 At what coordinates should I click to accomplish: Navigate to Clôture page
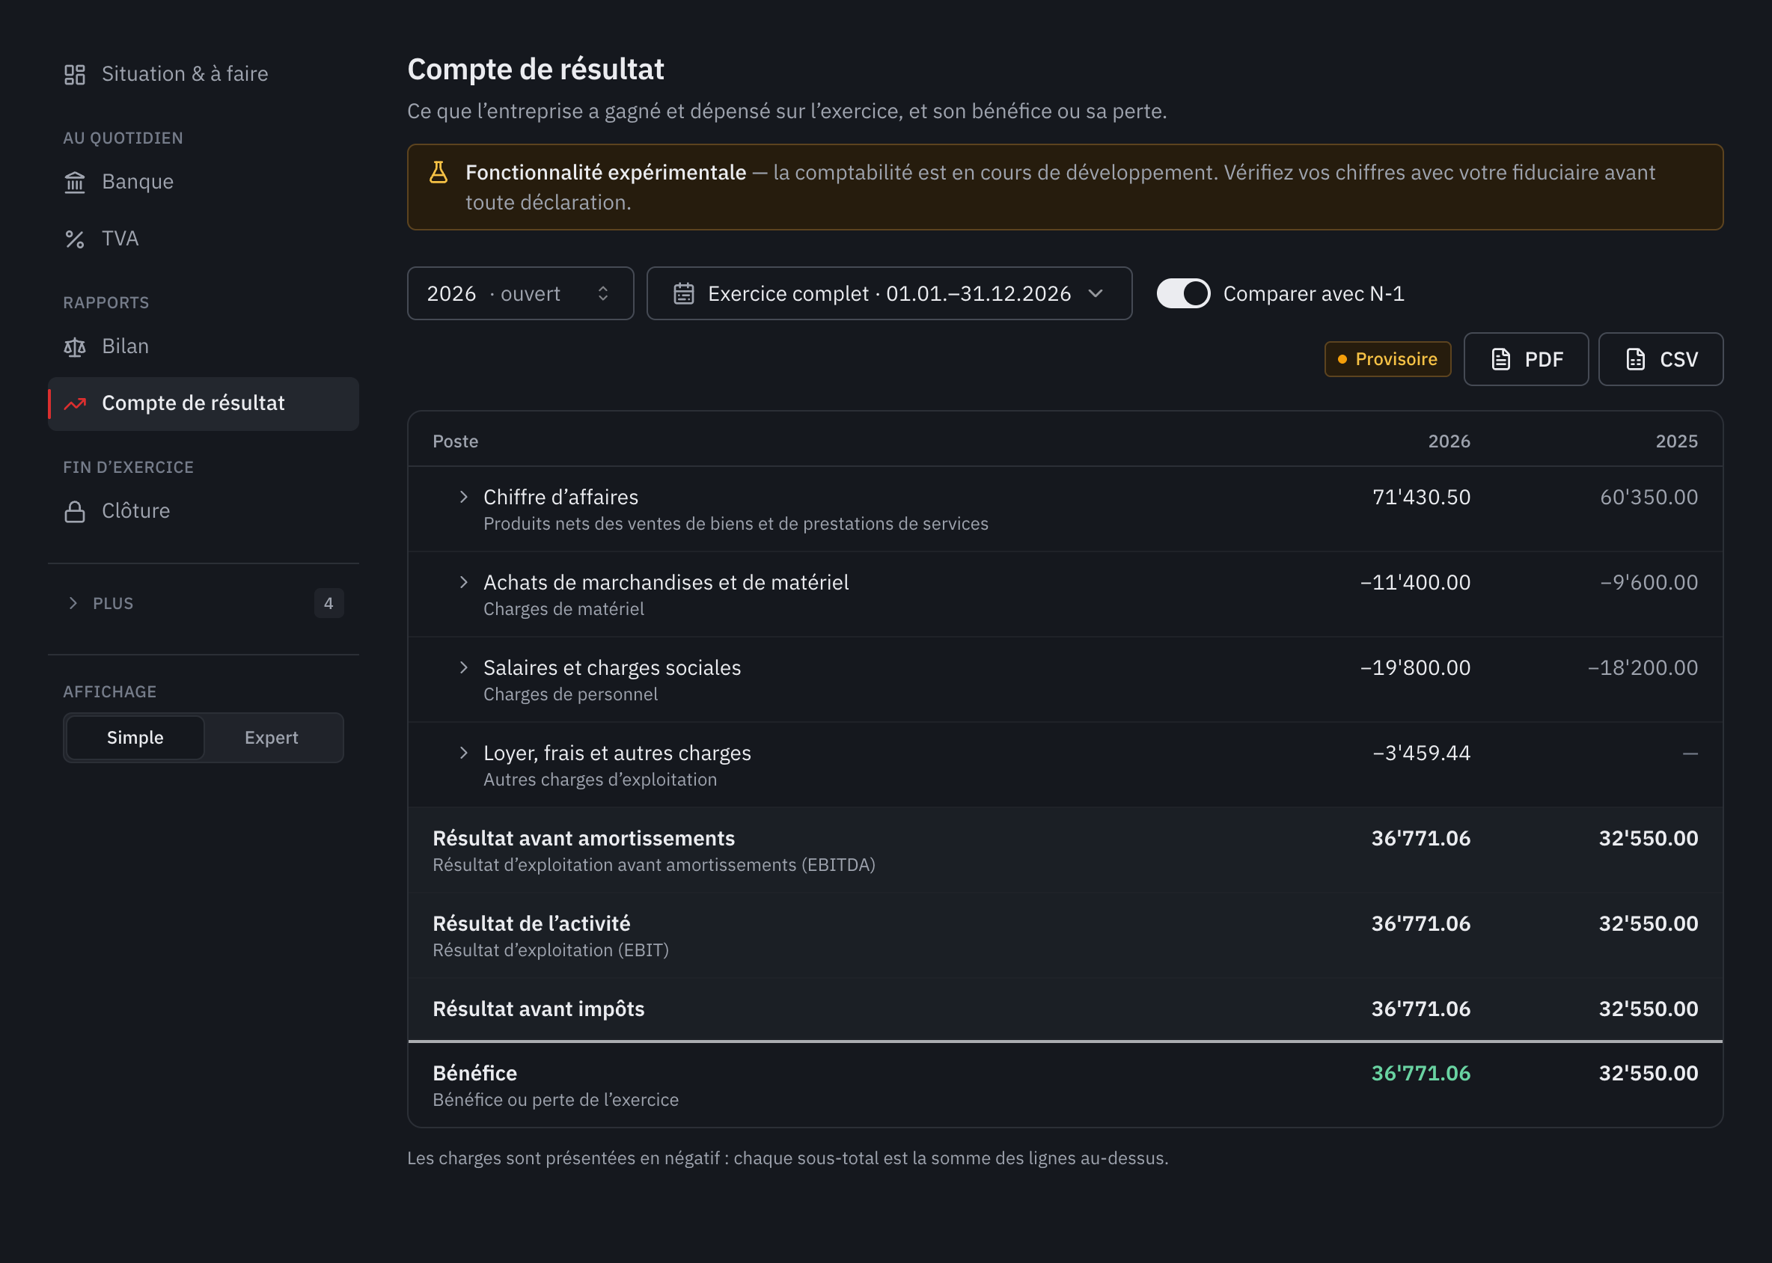coord(203,512)
